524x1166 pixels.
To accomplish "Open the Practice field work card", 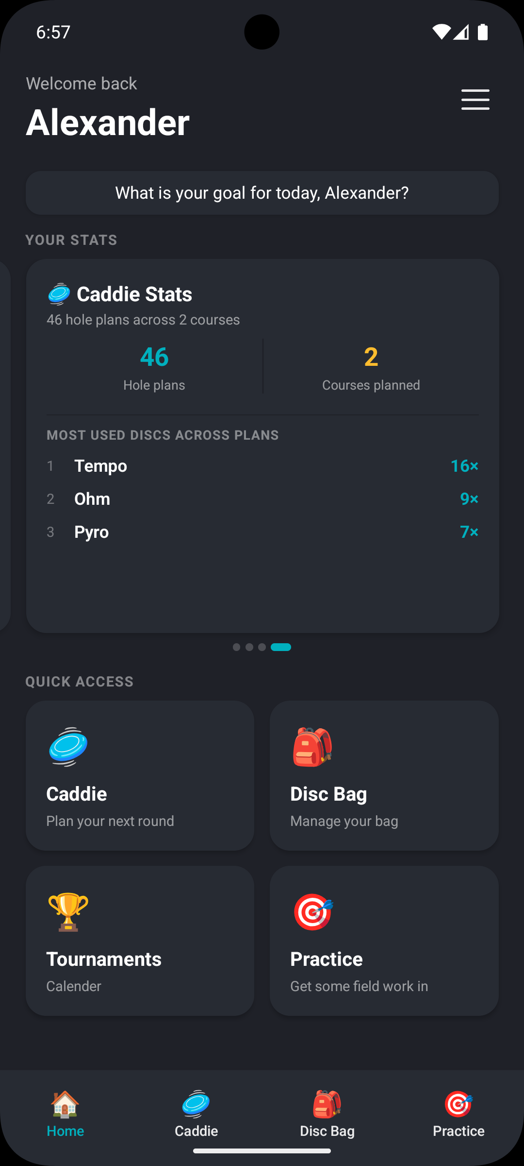I will click(x=384, y=940).
